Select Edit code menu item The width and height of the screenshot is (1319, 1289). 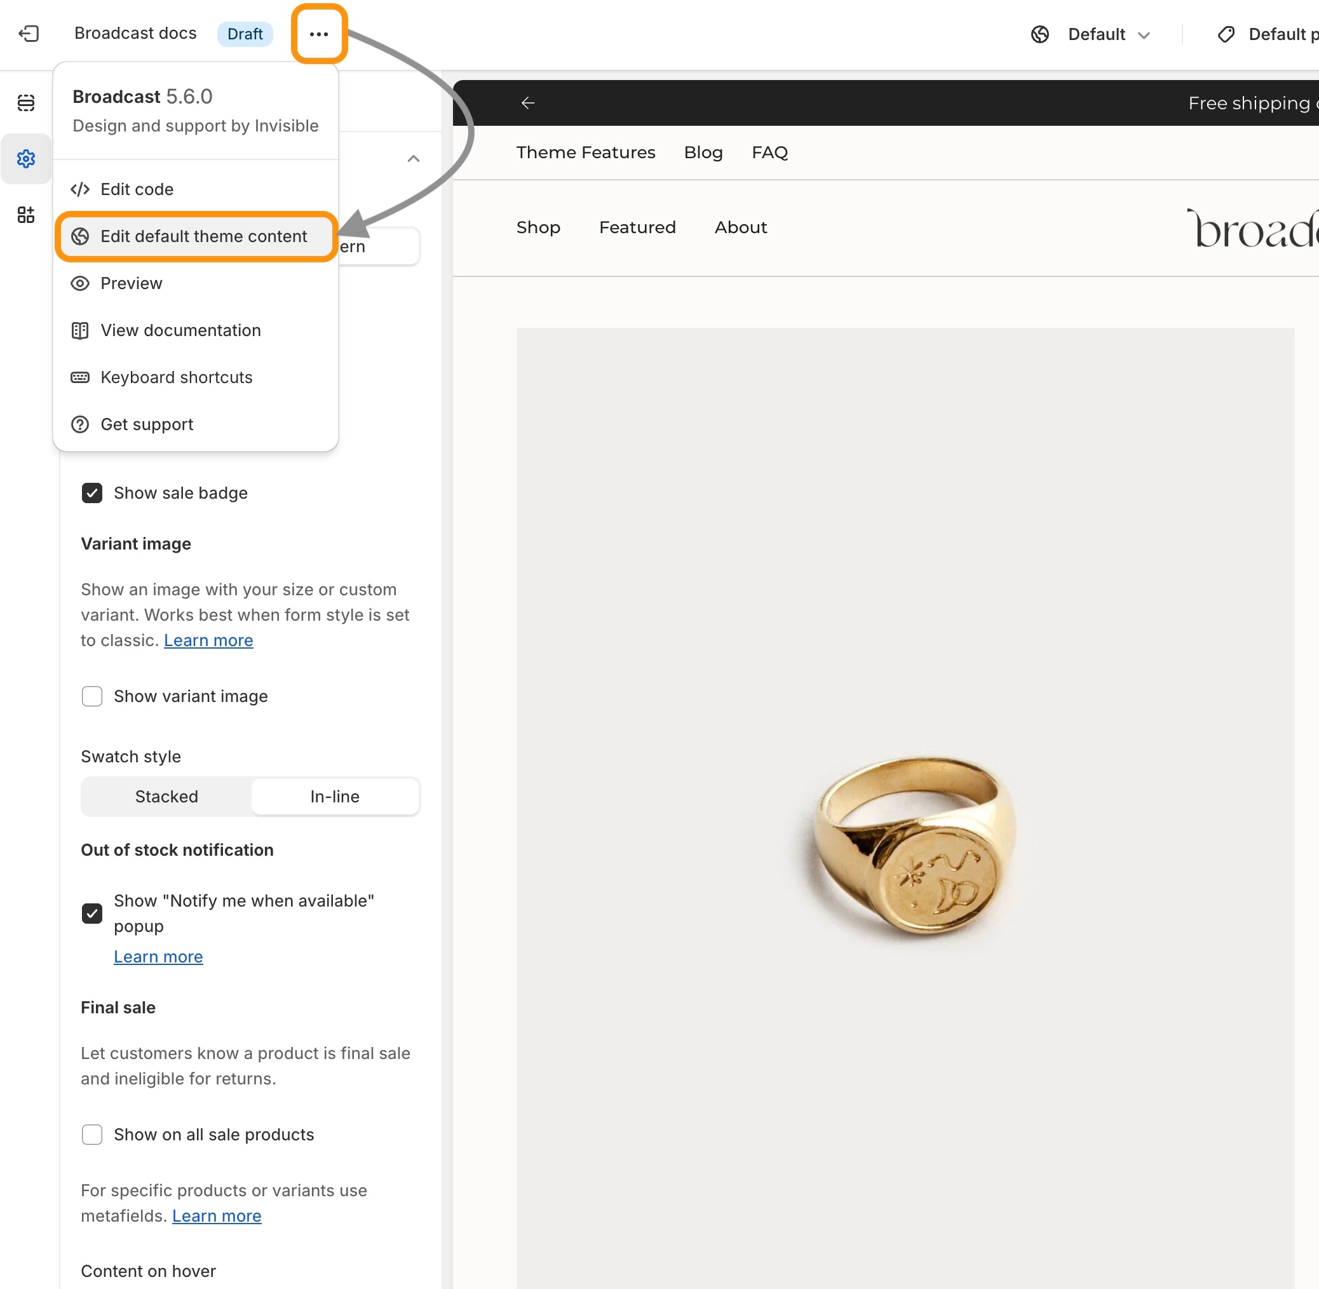pyautogui.click(x=137, y=189)
